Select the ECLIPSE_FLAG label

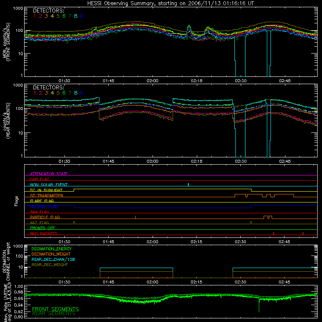click(x=44, y=206)
